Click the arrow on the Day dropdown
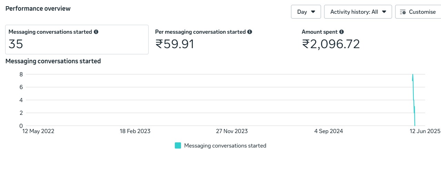This screenshot has height=185, width=441. click(313, 12)
